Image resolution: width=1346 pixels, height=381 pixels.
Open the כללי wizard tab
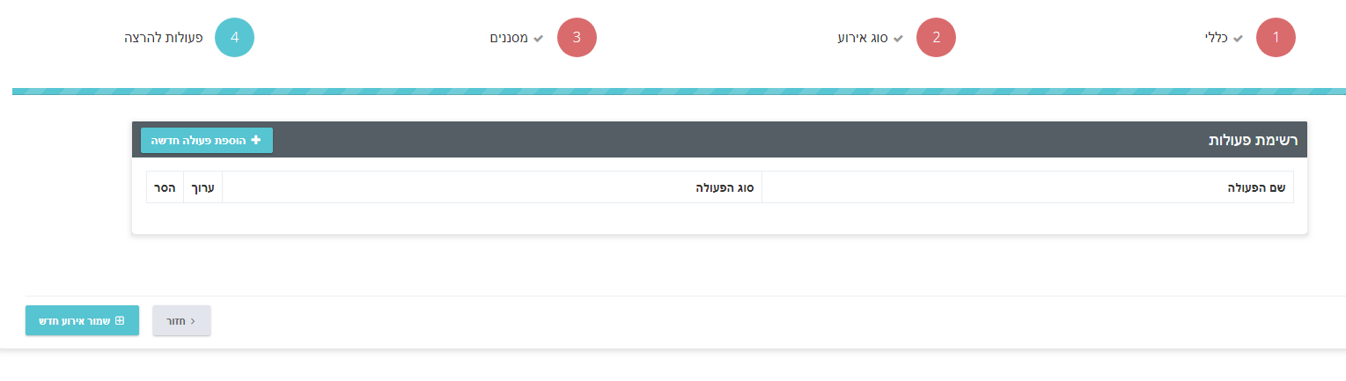click(x=1216, y=39)
